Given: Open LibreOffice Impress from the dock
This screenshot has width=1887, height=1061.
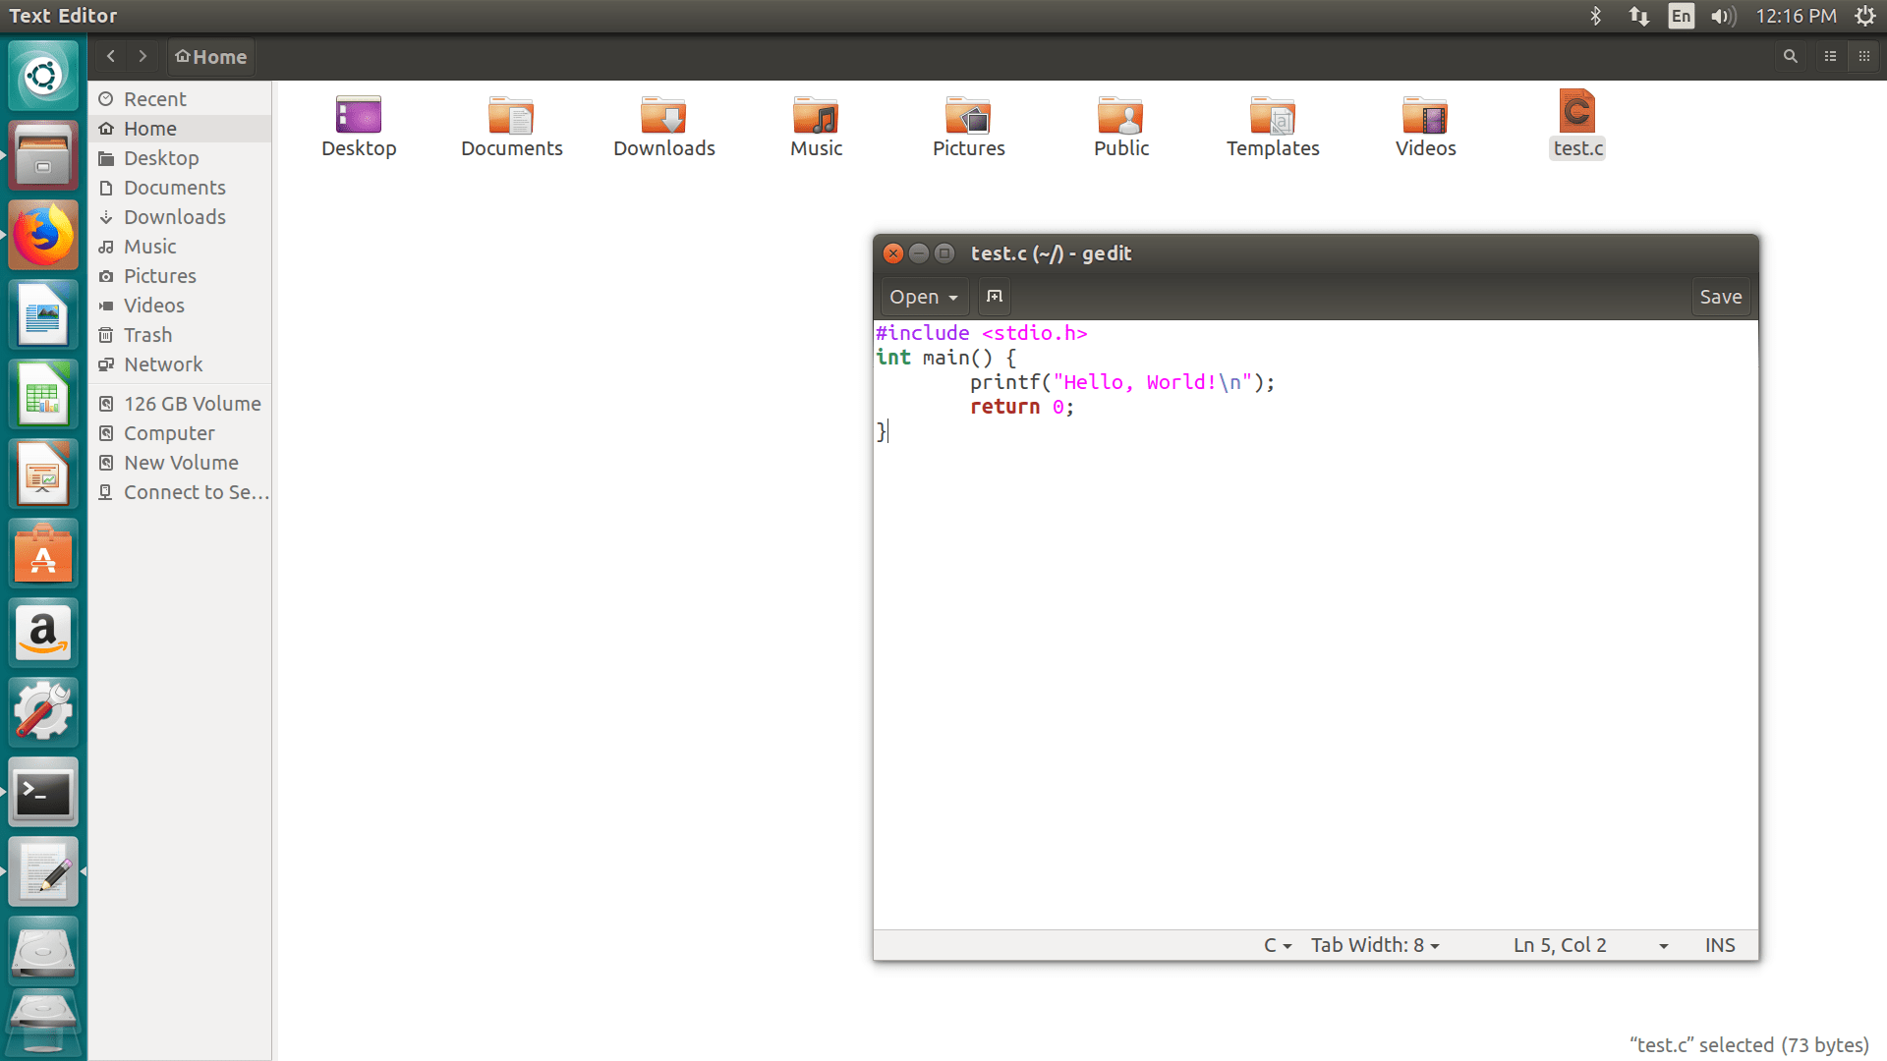Looking at the screenshot, I should (x=43, y=474).
